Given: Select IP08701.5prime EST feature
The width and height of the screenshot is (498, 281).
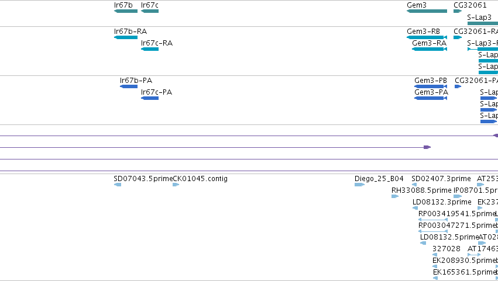Looking at the screenshot, I should pyautogui.click(x=458, y=196).
